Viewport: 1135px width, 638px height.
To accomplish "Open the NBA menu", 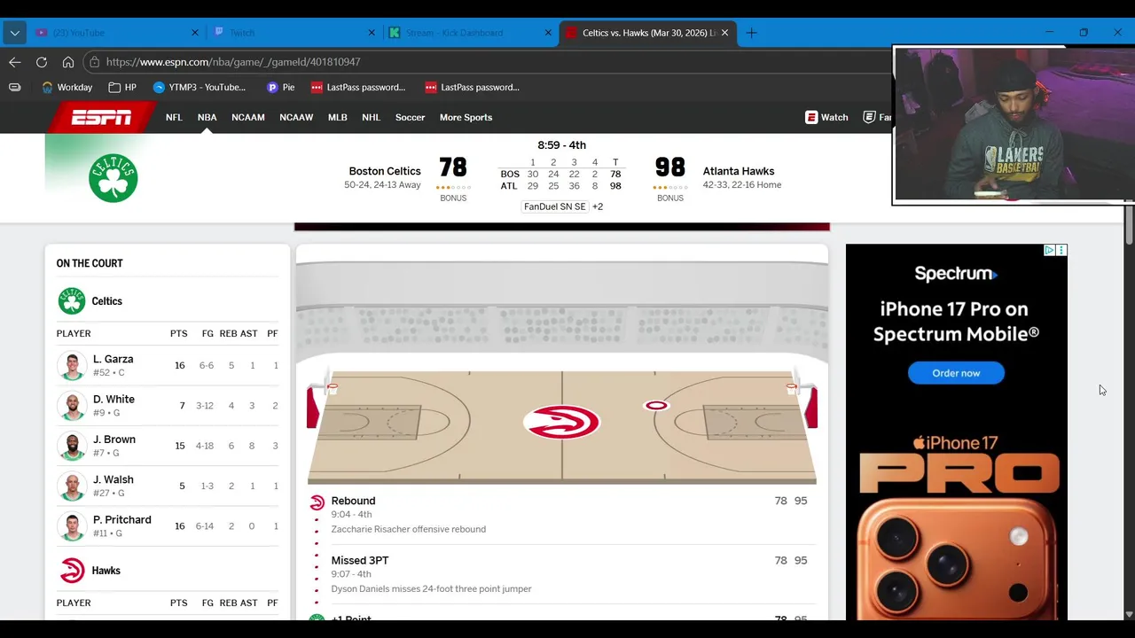I will pyautogui.click(x=207, y=117).
